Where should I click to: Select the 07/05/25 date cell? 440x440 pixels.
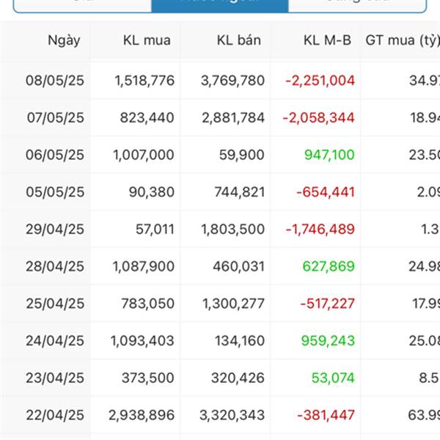tap(56, 117)
